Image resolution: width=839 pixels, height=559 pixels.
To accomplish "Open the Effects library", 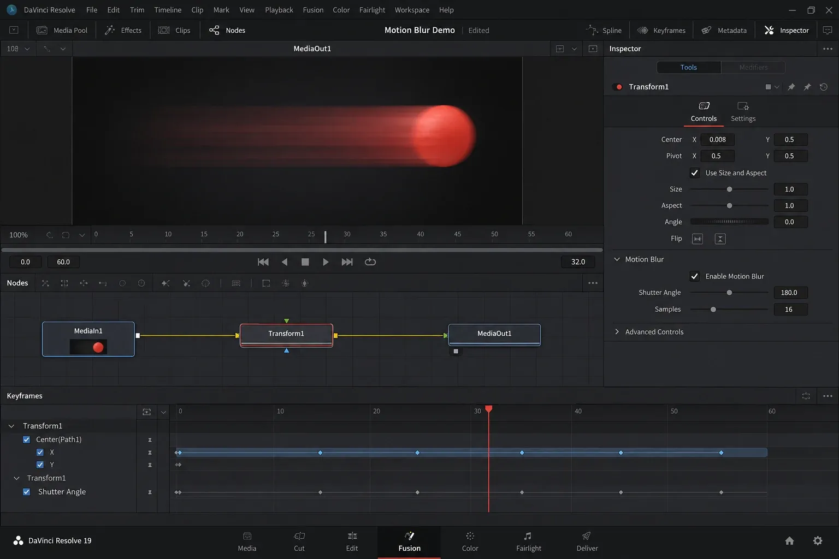I will 123,30.
